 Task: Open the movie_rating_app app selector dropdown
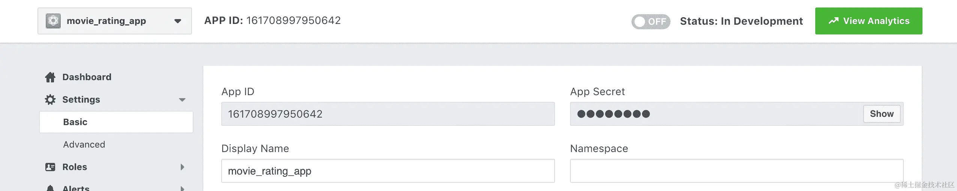tap(178, 21)
